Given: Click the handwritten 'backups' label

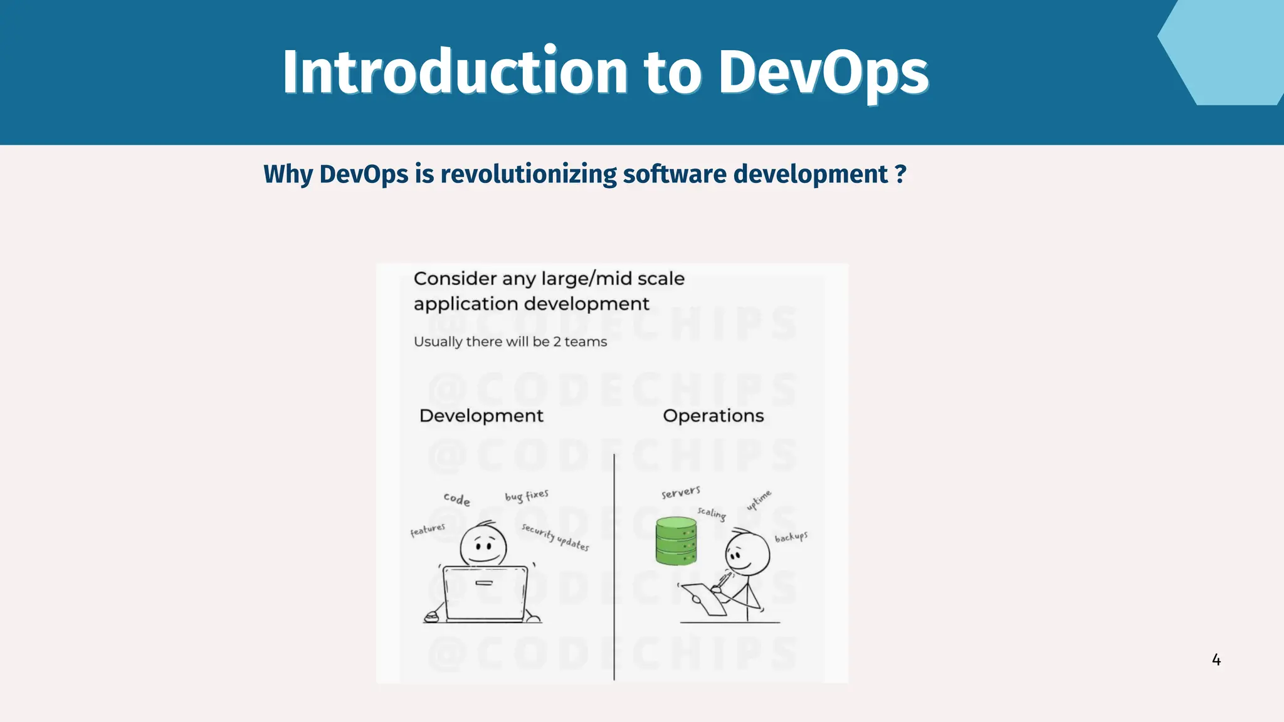Looking at the screenshot, I should click(791, 537).
